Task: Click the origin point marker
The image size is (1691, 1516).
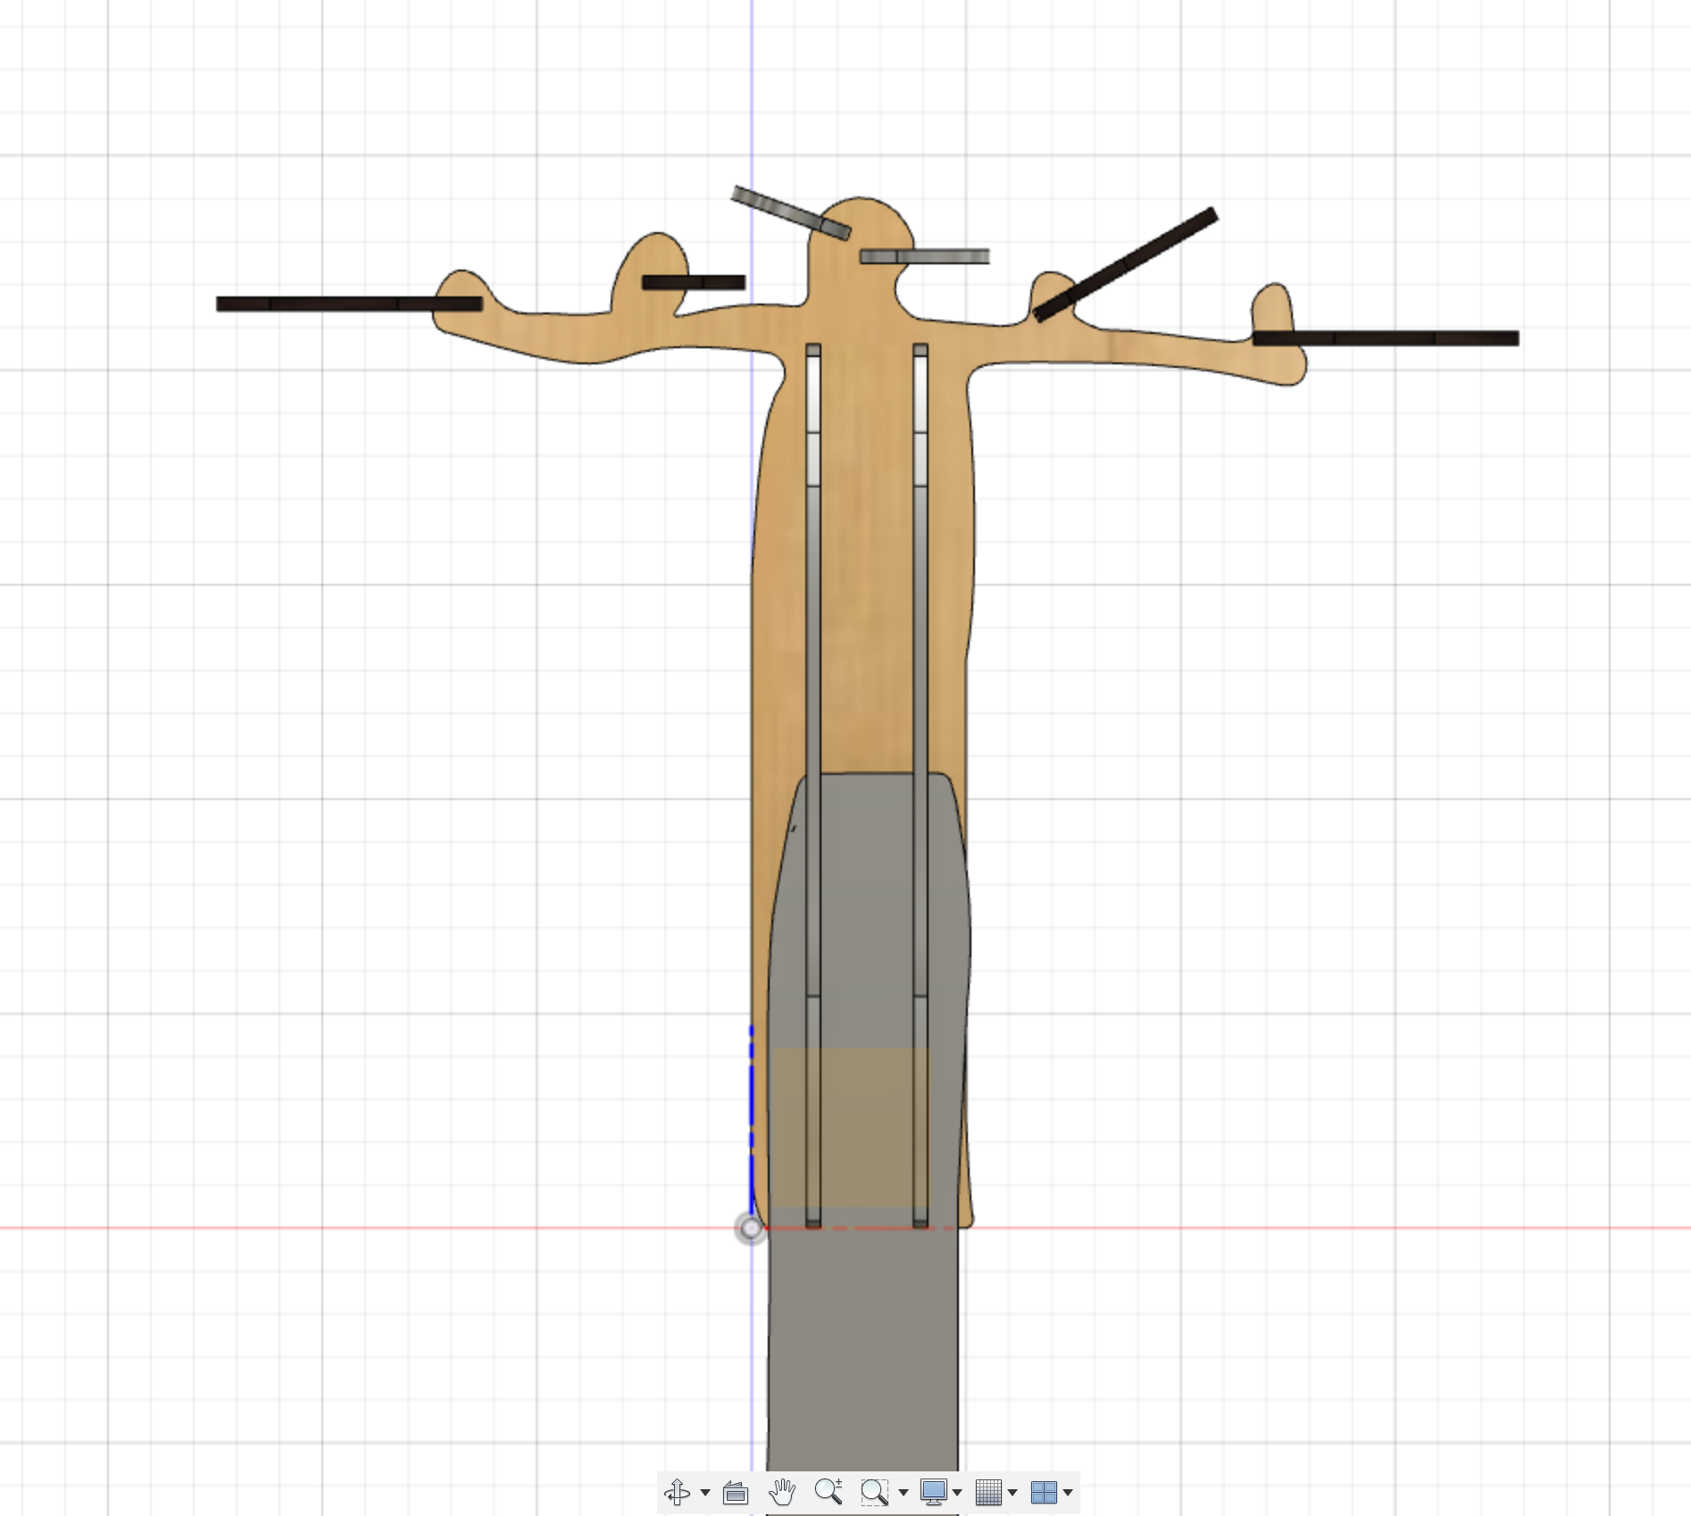Action: (x=751, y=1229)
